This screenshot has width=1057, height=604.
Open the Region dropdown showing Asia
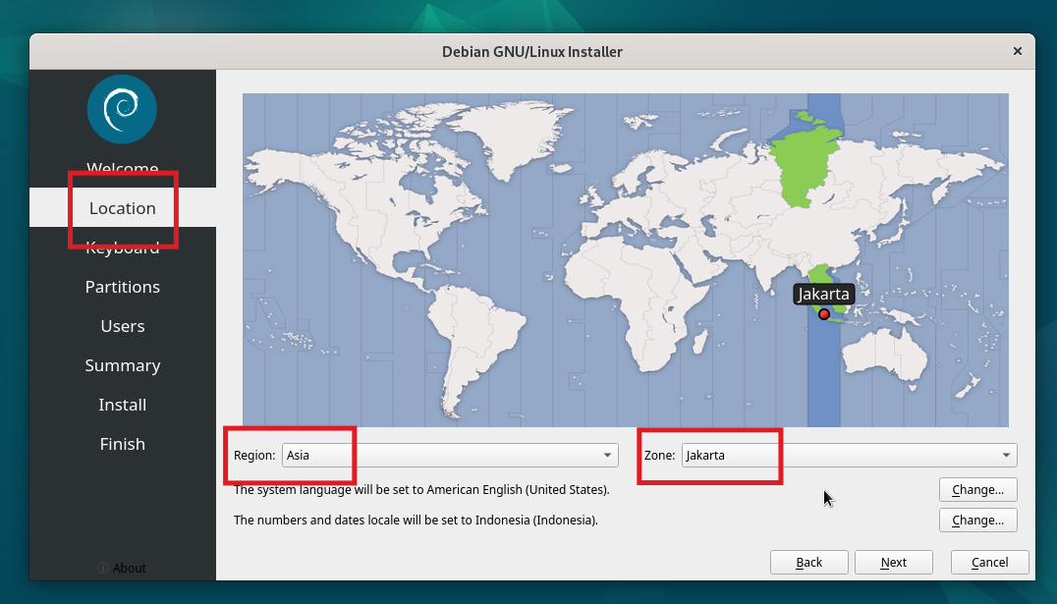tap(450, 455)
